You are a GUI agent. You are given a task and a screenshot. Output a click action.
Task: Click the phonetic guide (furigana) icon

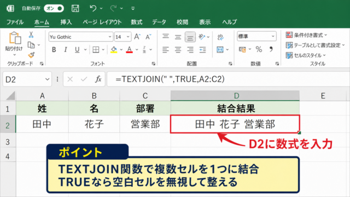pos(144,49)
